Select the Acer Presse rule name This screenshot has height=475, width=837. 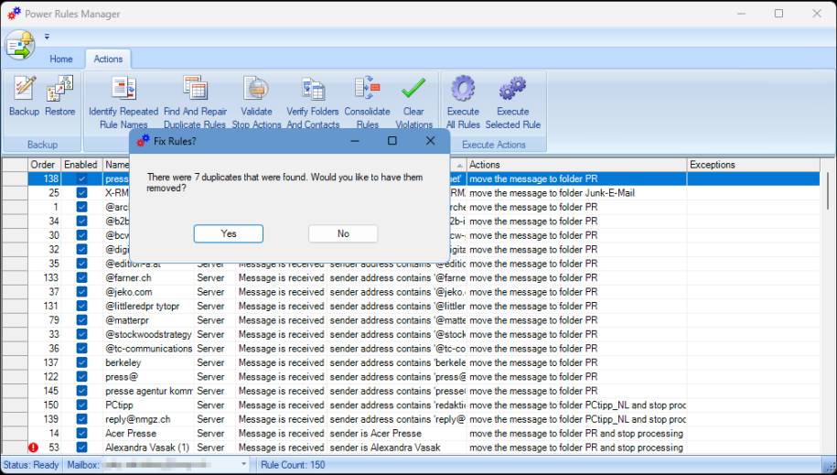pos(131,433)
